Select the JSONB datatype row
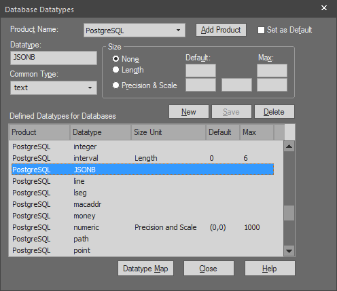This screenshot has height=291, width=337. (143, 170)
